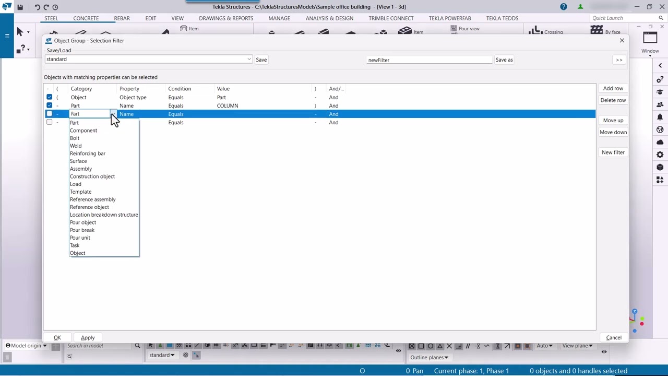Click the Save as button
The width and height of the screenshot is (668, 376).
[x=504, y=60]
